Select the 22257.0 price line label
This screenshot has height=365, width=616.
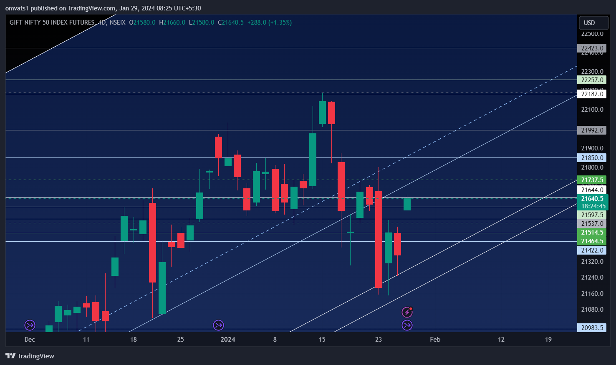(592, 80)
